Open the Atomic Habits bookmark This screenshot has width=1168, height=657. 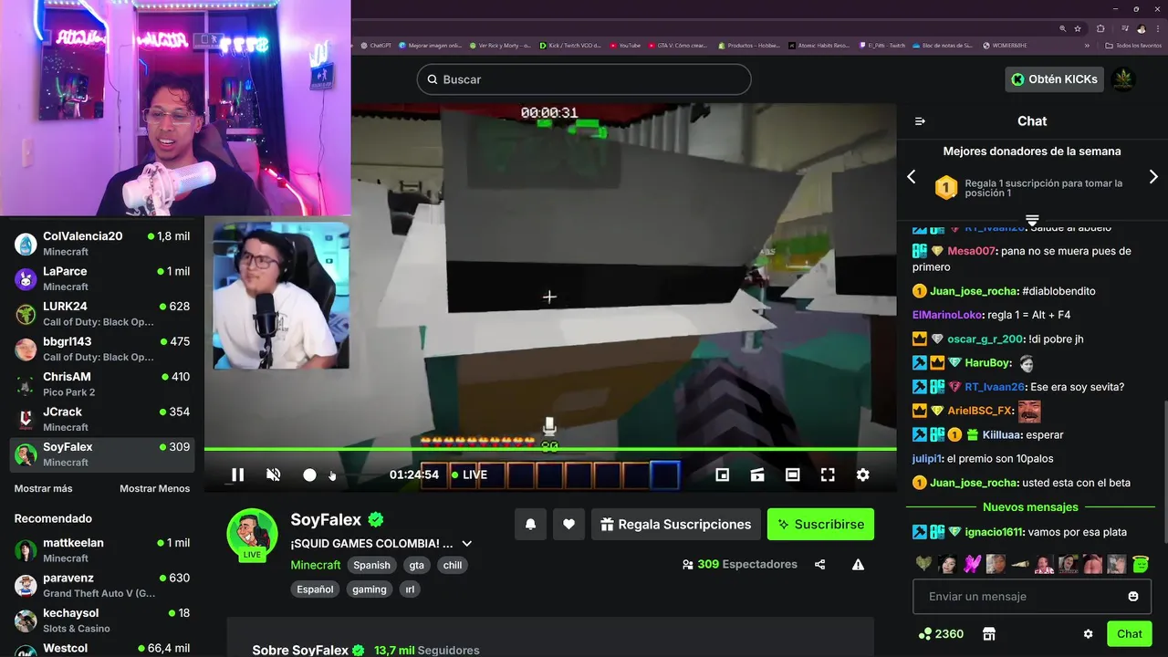click(x=819, y=45)
